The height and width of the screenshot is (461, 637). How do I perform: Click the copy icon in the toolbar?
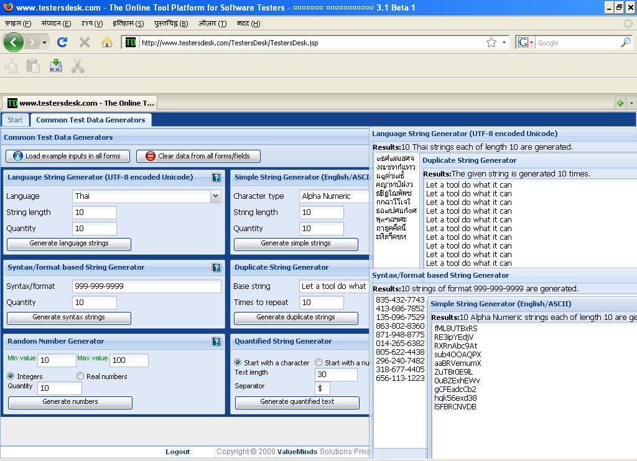(x=11, y=66)
